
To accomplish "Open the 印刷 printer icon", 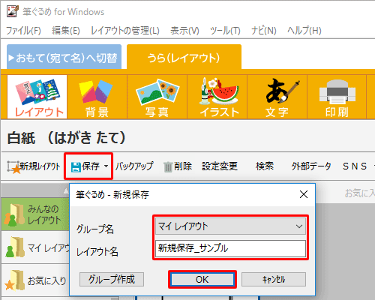I will pyautogui.click(x=337, y=97).
